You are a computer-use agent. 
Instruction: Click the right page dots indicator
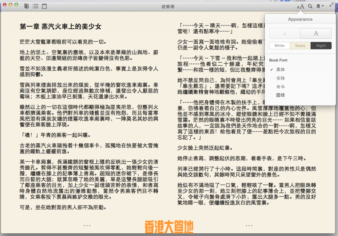pyautogui.click(x=249, y=226)
